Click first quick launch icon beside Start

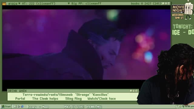click(15, 107)
